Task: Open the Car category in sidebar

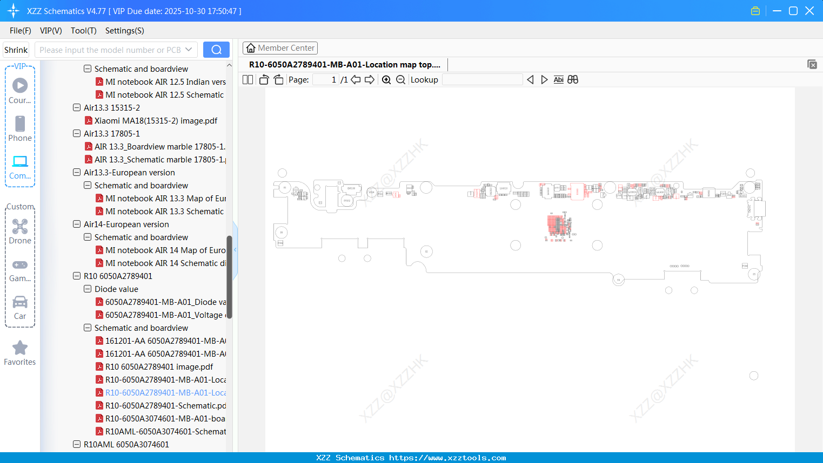Action: 20,308
